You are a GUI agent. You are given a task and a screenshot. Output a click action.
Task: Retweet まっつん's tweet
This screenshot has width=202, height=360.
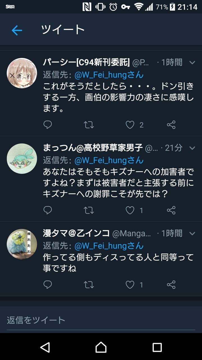89,210
